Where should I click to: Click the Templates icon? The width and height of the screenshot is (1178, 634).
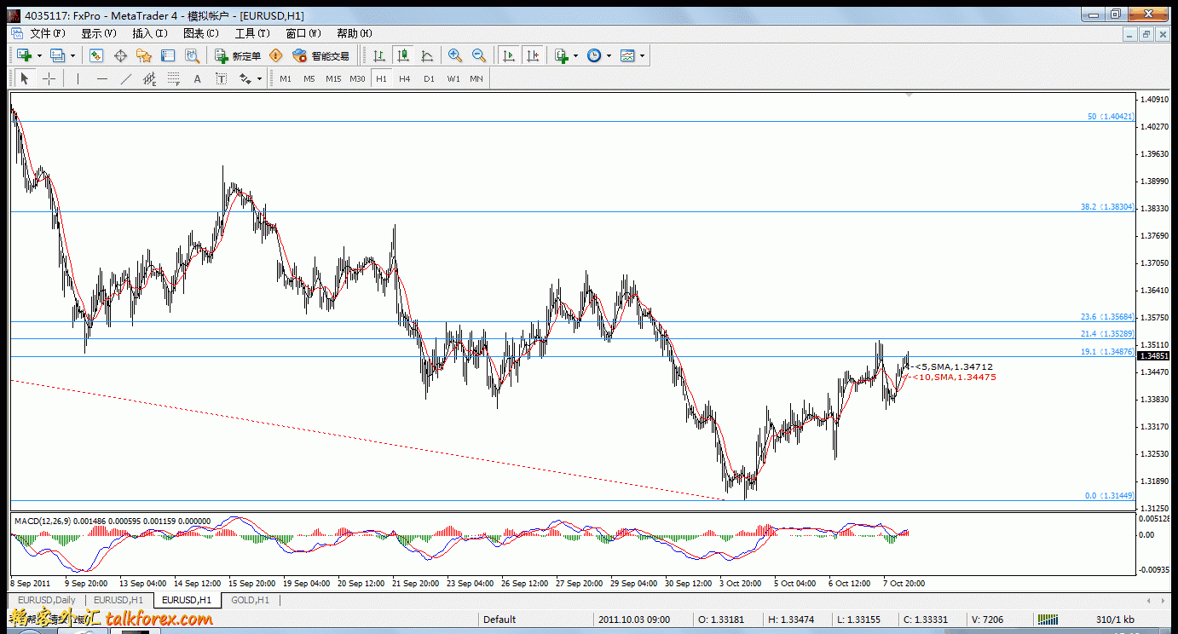coord(628,55)
